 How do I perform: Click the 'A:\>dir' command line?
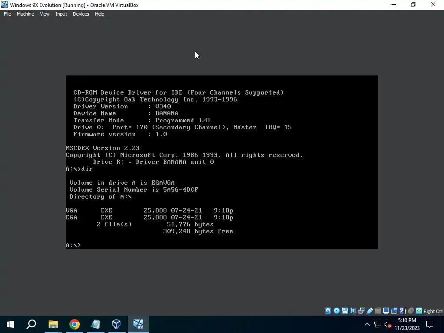coord(79,169)
